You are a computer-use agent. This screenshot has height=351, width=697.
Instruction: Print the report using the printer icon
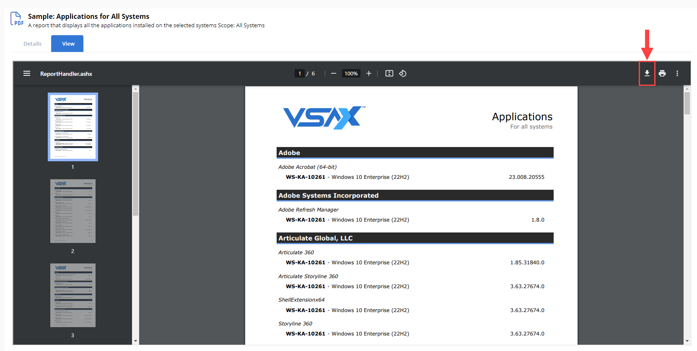(x=662, y=73)
